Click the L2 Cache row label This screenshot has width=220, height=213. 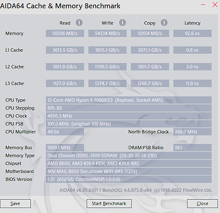15,67
